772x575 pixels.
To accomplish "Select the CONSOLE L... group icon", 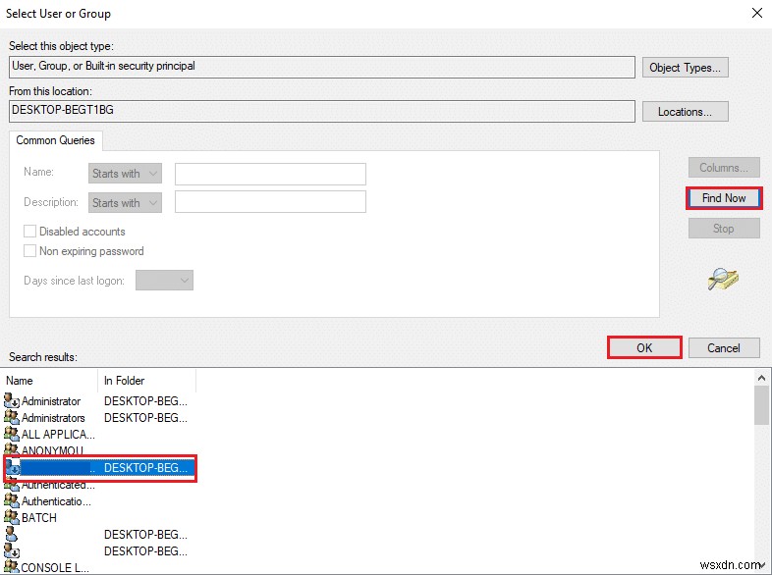I will coord(12,567).
